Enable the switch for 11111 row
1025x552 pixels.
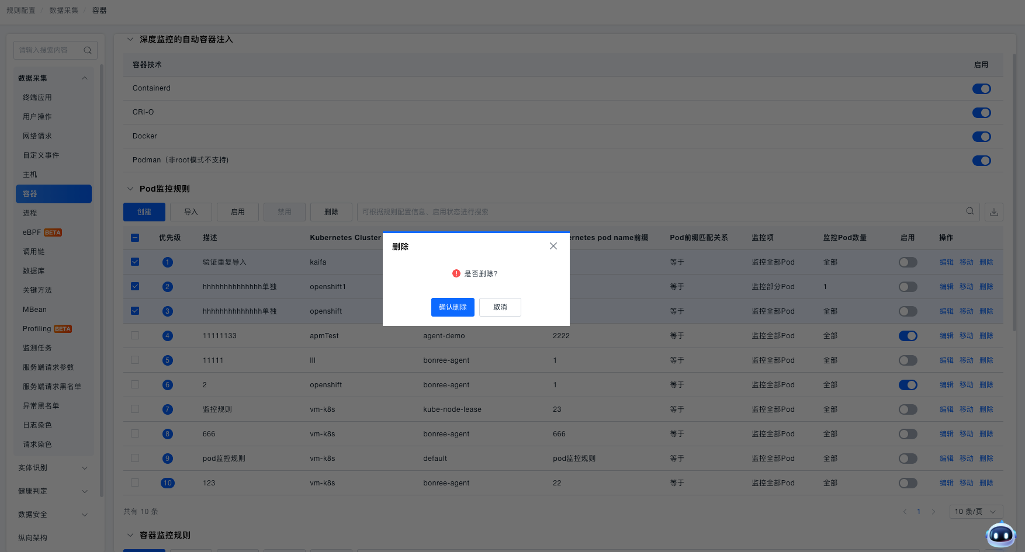pos(908,360)
